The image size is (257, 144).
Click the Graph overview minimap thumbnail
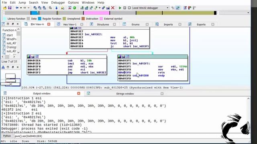point(10,80)
